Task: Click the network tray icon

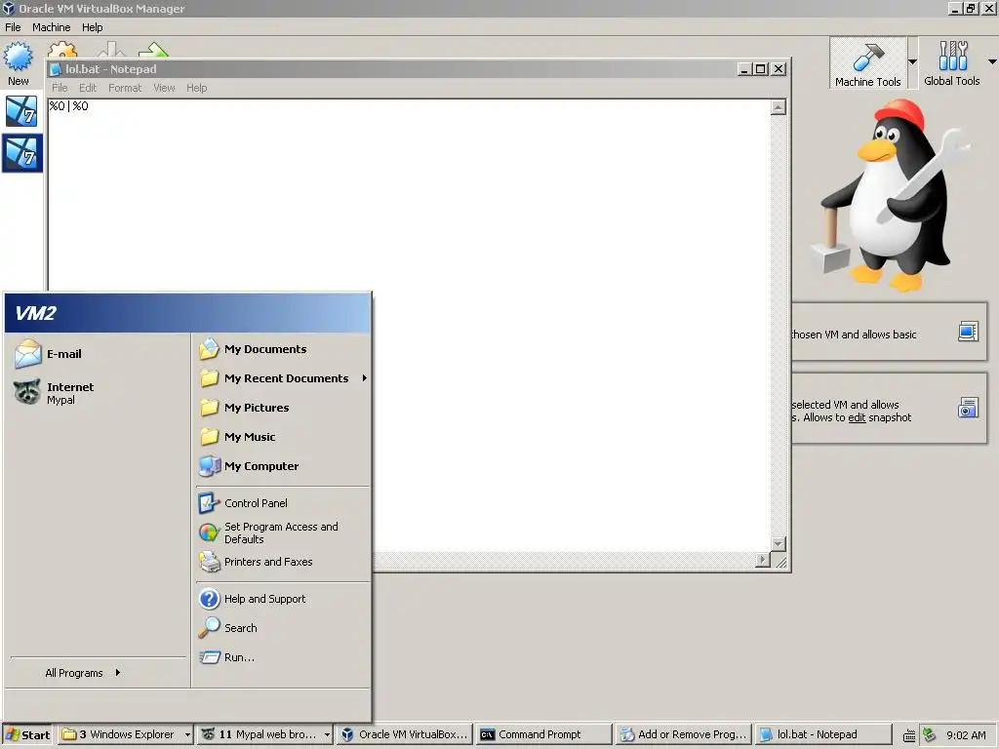Action: (929, 734)
